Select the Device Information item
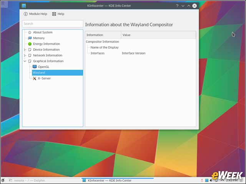This screenshot has width=246, height=184. coord(46,49)
